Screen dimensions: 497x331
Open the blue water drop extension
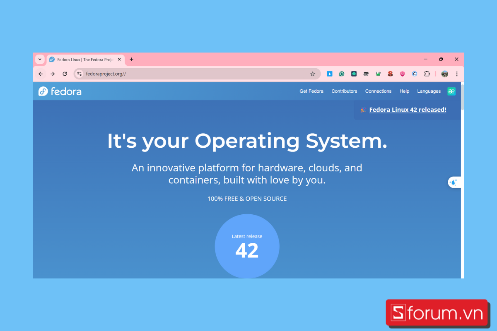tap(330, 74)
